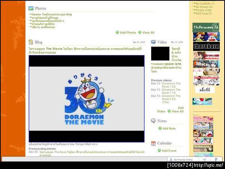The width and height of the screenshot is (225, 169).
Task: Click the black video thumbnail
Action: pos(160,53)
